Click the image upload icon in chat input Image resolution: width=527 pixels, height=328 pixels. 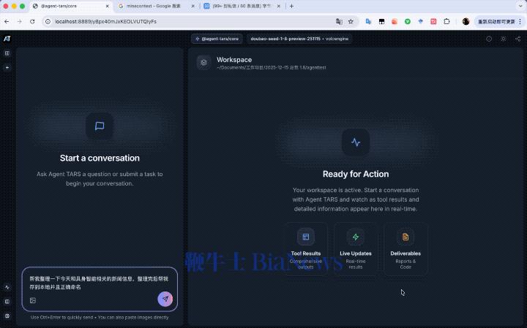point(33,300)
